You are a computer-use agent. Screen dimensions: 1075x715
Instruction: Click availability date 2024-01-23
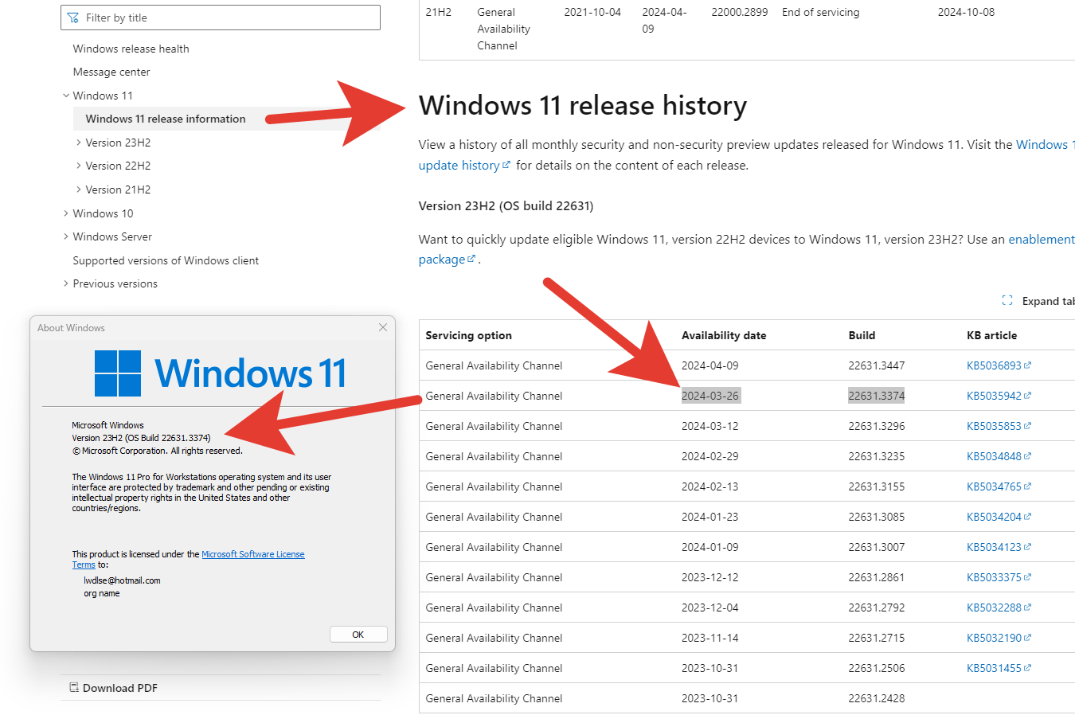[710, 517]
